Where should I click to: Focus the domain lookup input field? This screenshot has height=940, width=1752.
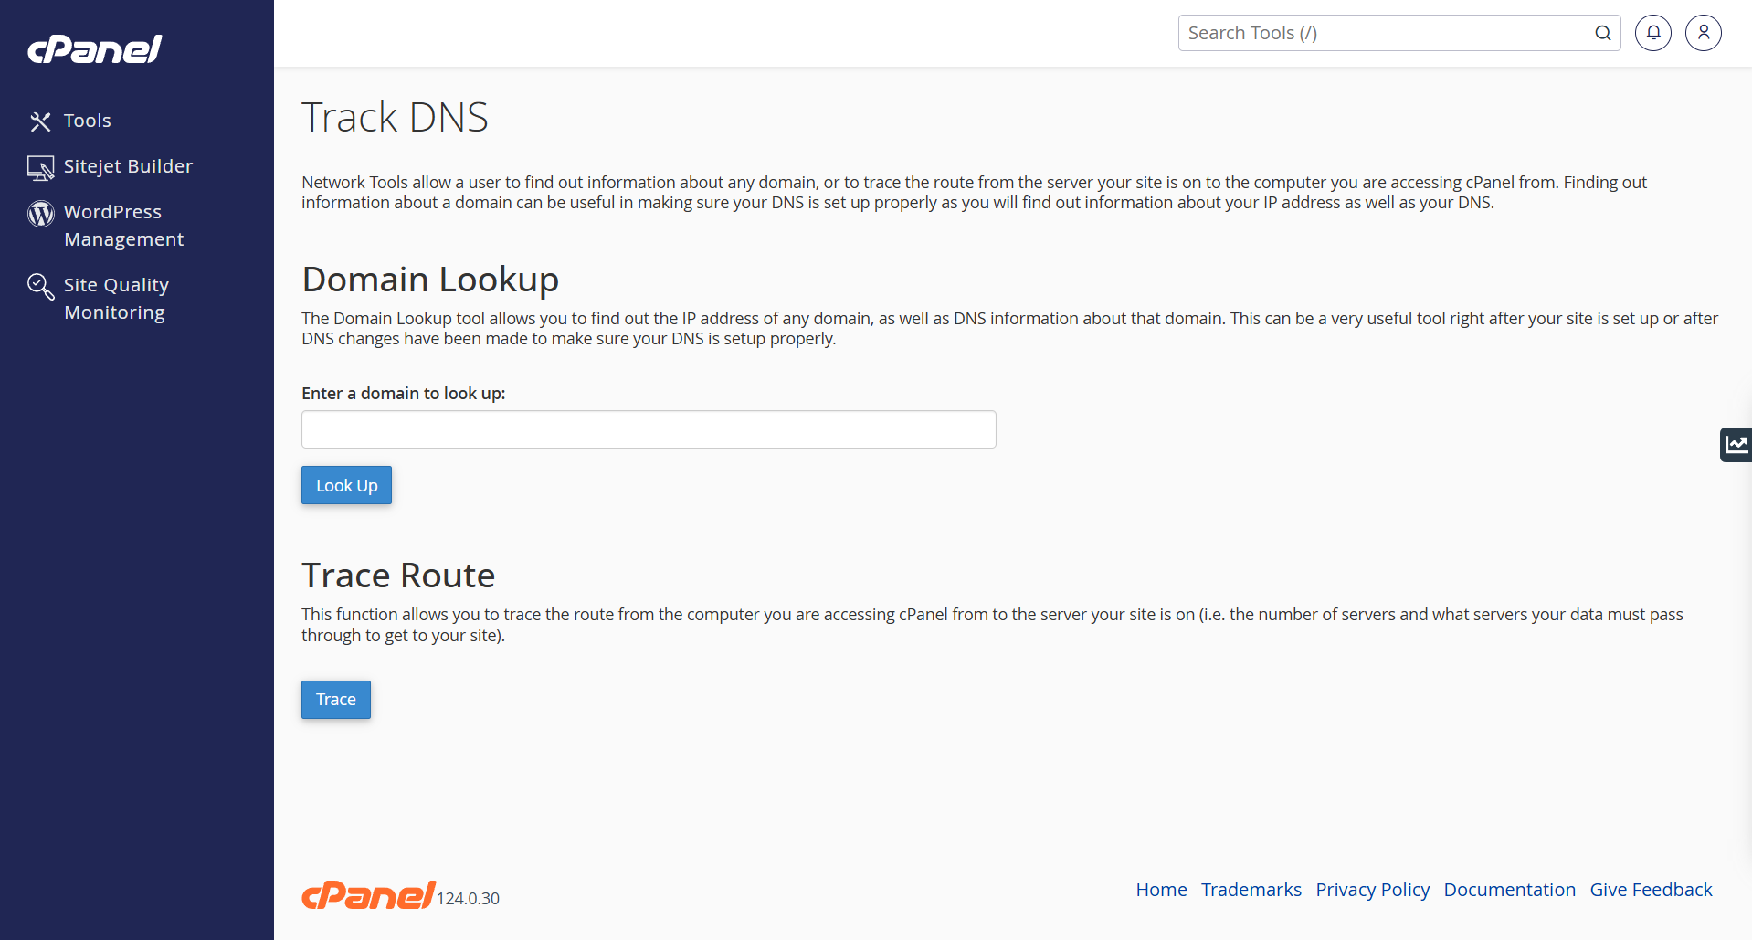click(649, 429)
